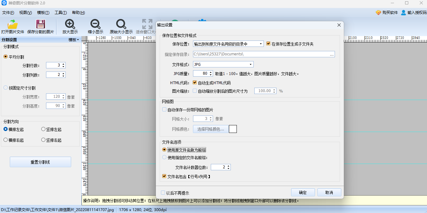The height and width of the screenshot is (213, 427).
Task: Open the save location dropdown
Action: (228, 44)
